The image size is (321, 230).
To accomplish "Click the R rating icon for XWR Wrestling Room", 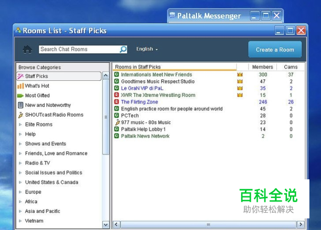I will pyautogui.click(x=116, y=95).
